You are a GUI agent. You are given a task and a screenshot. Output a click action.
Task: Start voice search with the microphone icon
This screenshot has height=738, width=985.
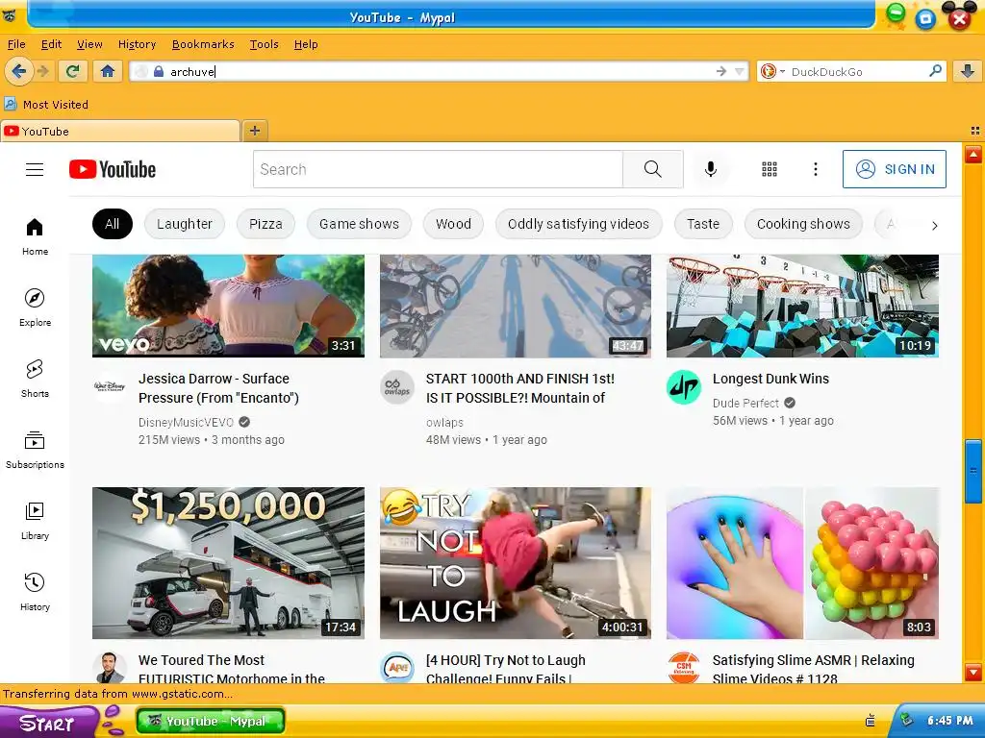click(711, 169)
